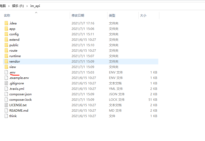Click date 2021/7/7 17:16 of .idea
This screenshot has width=205, height=141.
(x=83, y=23)
